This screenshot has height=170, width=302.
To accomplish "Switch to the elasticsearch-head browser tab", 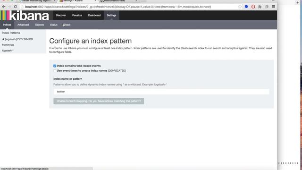I will tap(118, 1).
